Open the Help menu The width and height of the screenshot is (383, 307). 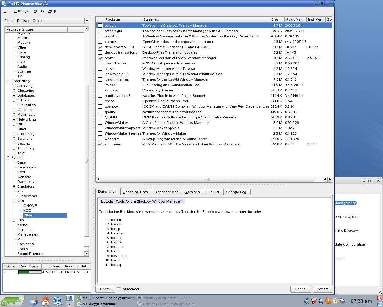point(52,11)
